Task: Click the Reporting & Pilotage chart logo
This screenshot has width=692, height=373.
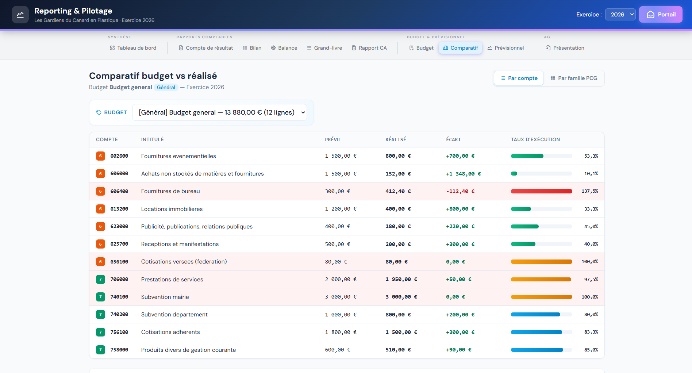Action: (x=20, y=14)
